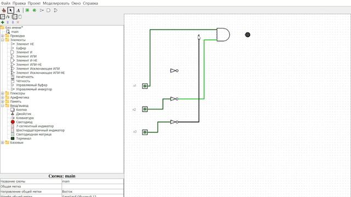The width and height of the screenshot is (351, 197).
Task: Open the Справка menu
Action: tap(90, 3)
